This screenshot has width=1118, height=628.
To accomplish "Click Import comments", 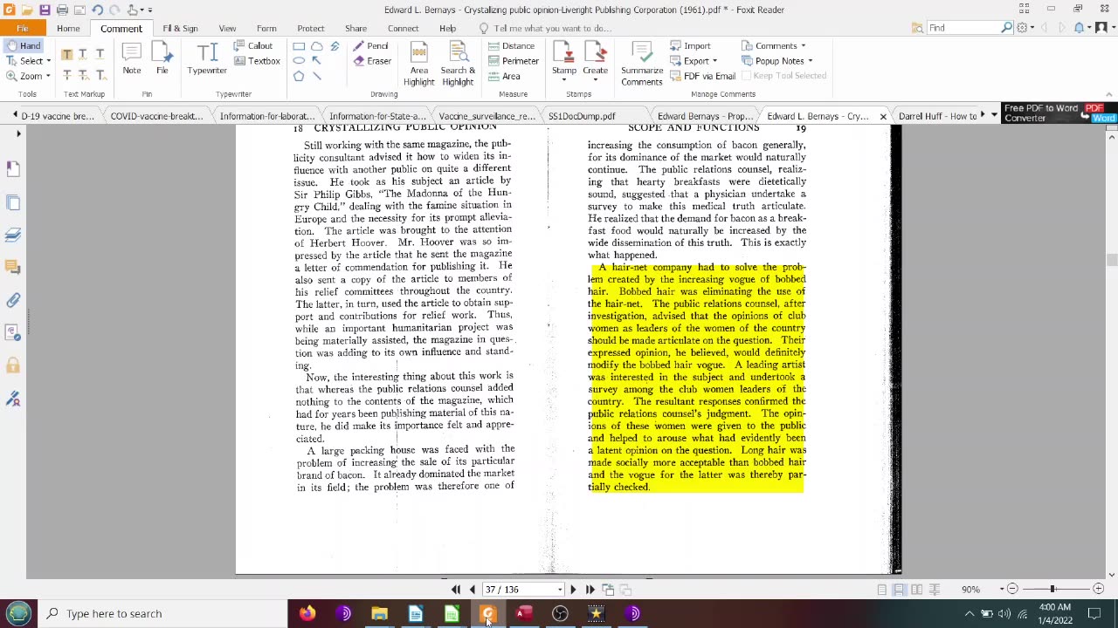I will click(x=690, y=45).
